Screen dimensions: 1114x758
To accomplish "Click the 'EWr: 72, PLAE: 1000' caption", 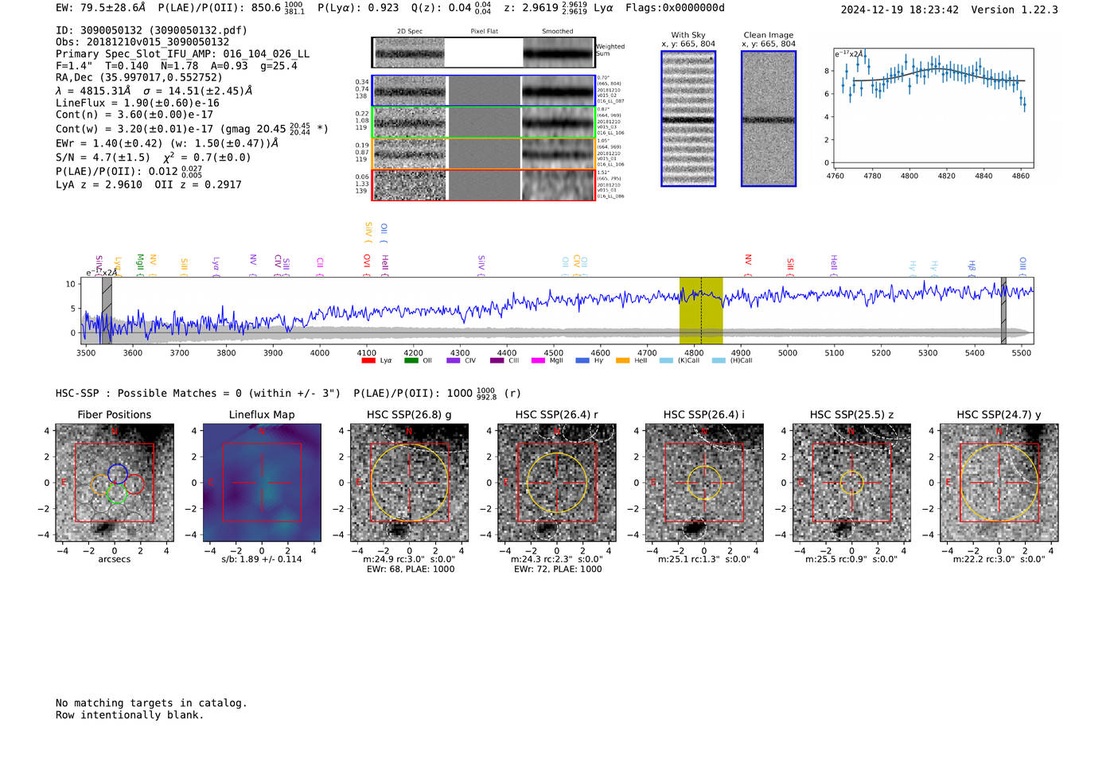I will click(x=558, y=569).
